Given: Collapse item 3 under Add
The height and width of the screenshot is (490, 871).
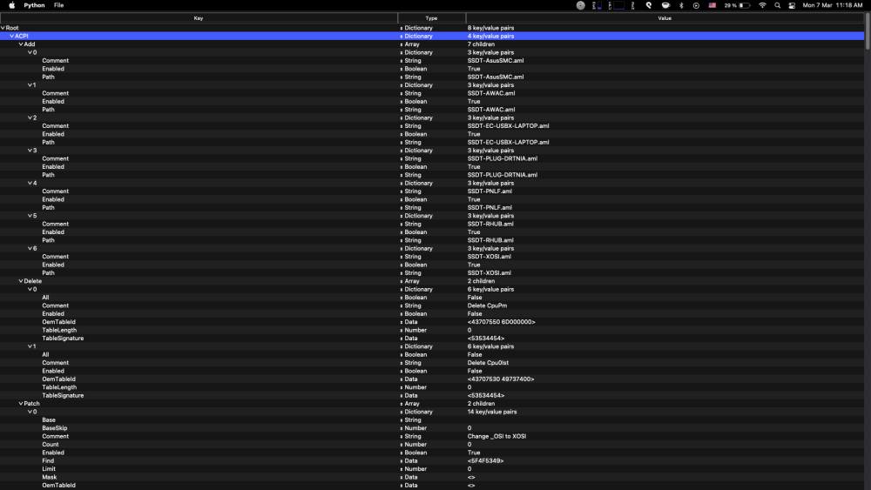Looking at the screenshot, I should pyautogui.click(x=30, y=151).
